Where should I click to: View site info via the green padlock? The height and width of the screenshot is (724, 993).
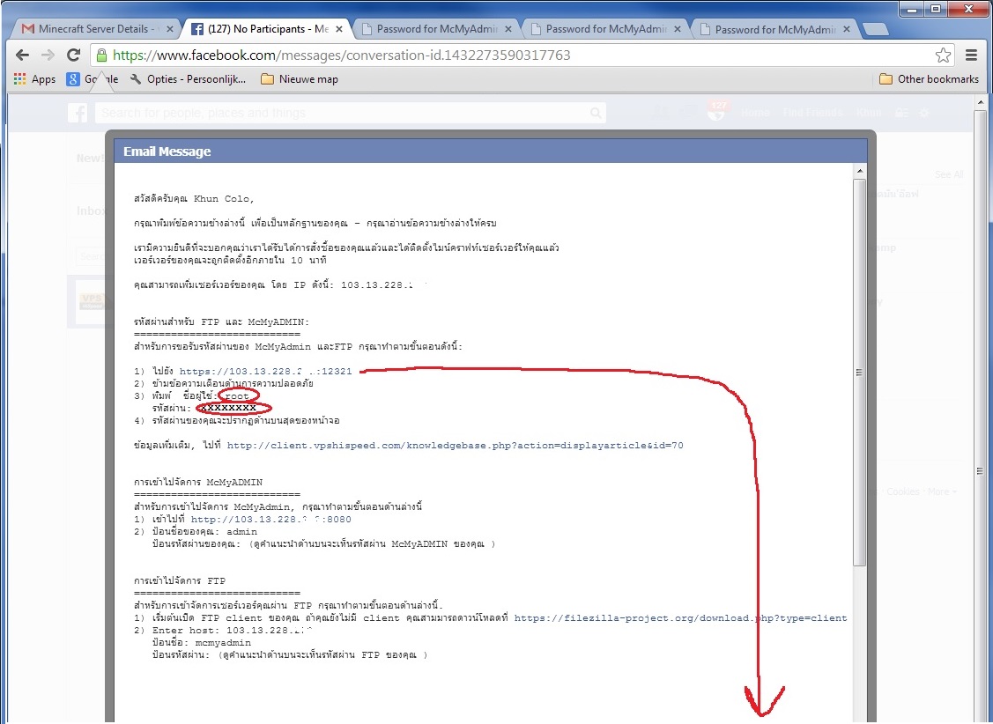click(x=101, y=55)
